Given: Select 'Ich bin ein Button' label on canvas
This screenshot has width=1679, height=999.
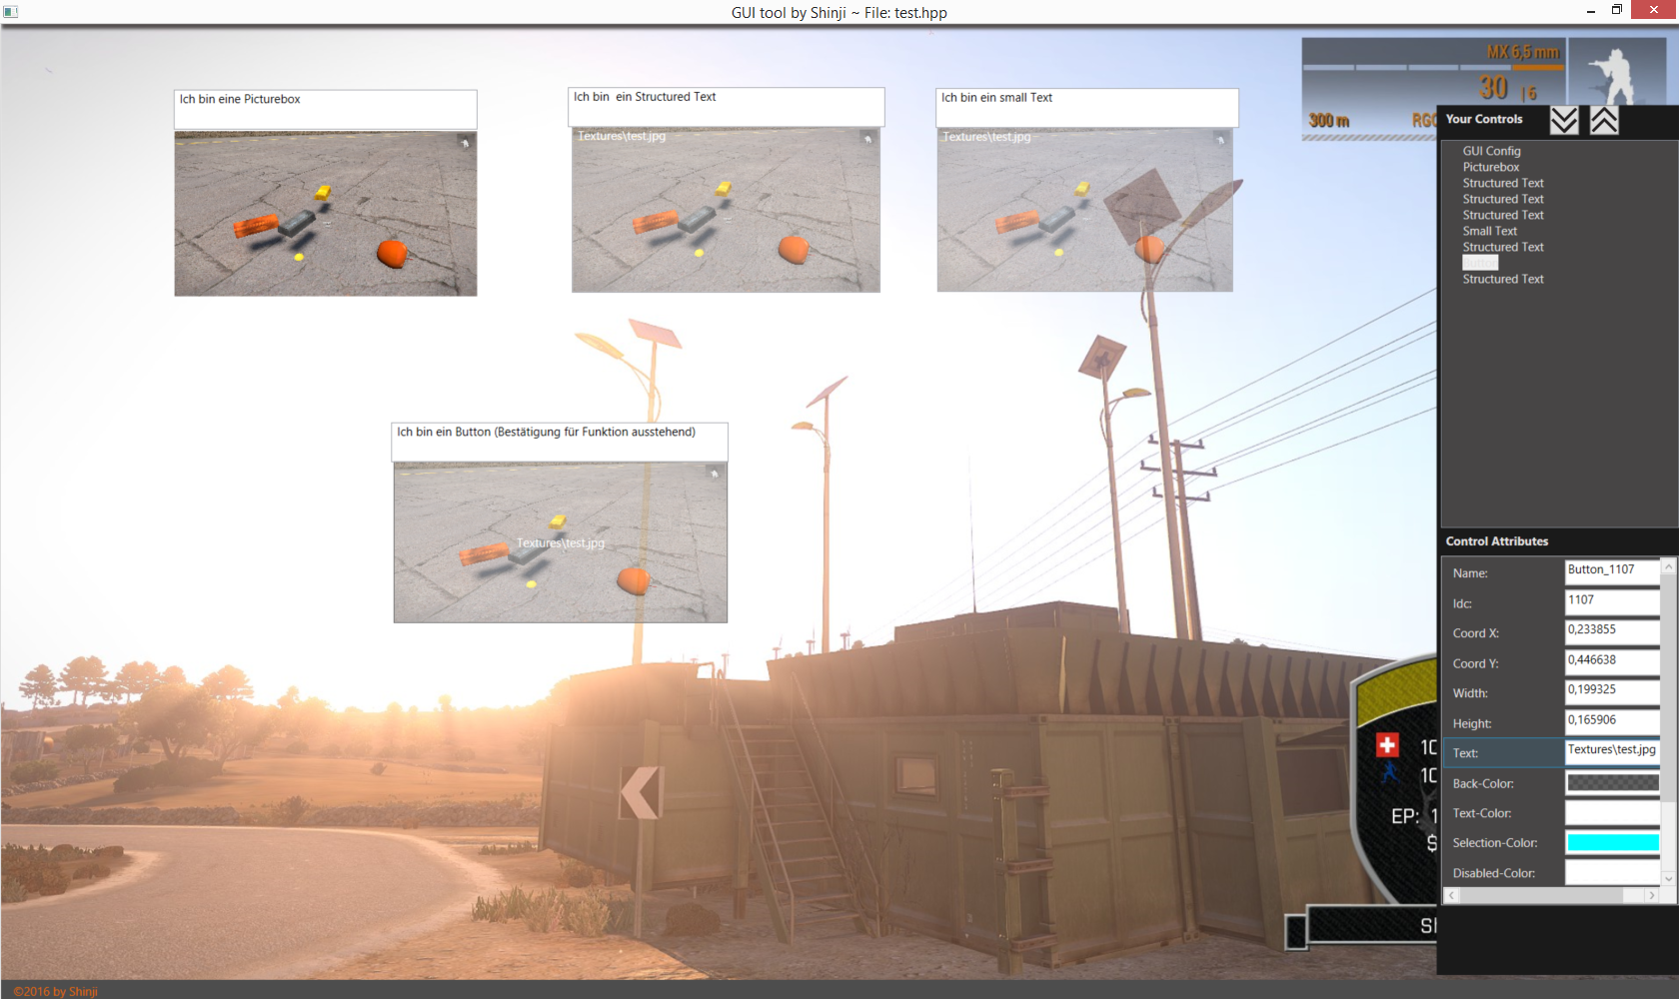Looking at the screenshot, I should pyautogui.click(x=560, y=442).
